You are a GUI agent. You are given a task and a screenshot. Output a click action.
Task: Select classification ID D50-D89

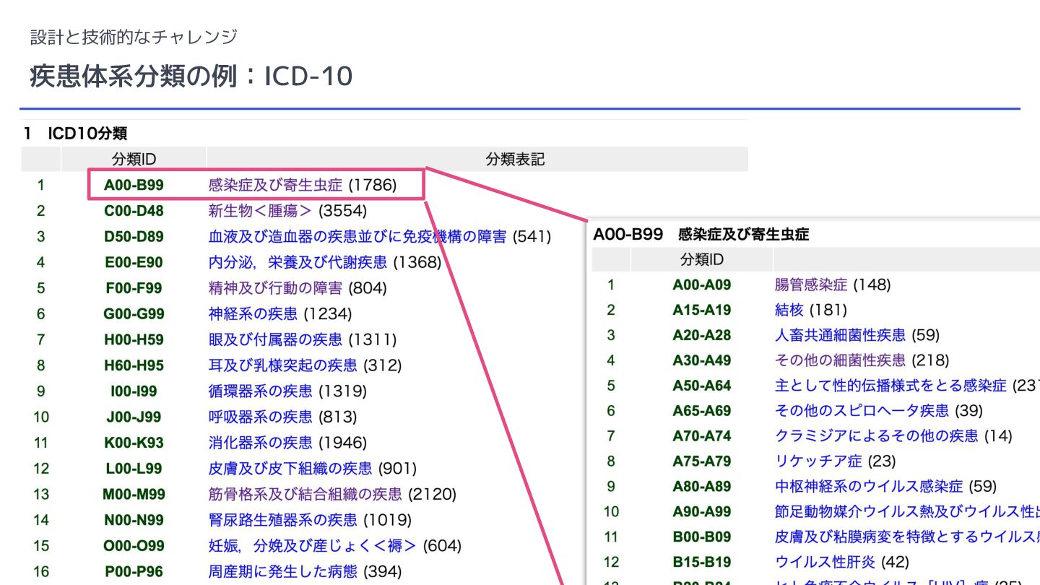[x=134, y=236]
